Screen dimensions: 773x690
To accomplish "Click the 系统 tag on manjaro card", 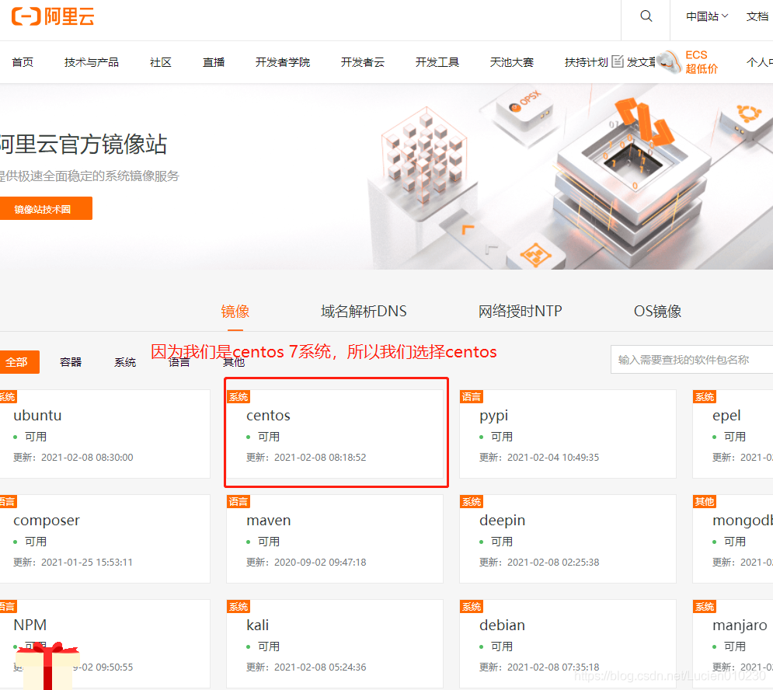I will (x=705, y=607).
